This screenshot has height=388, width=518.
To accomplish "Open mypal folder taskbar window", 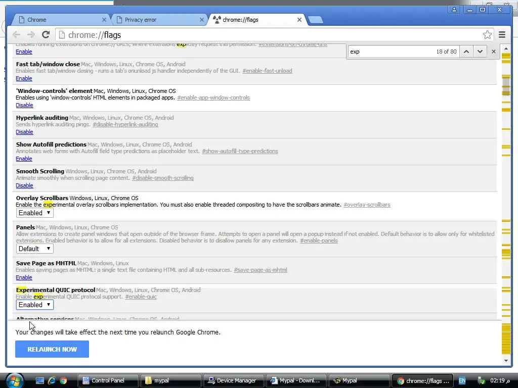I will coord(170,381).
